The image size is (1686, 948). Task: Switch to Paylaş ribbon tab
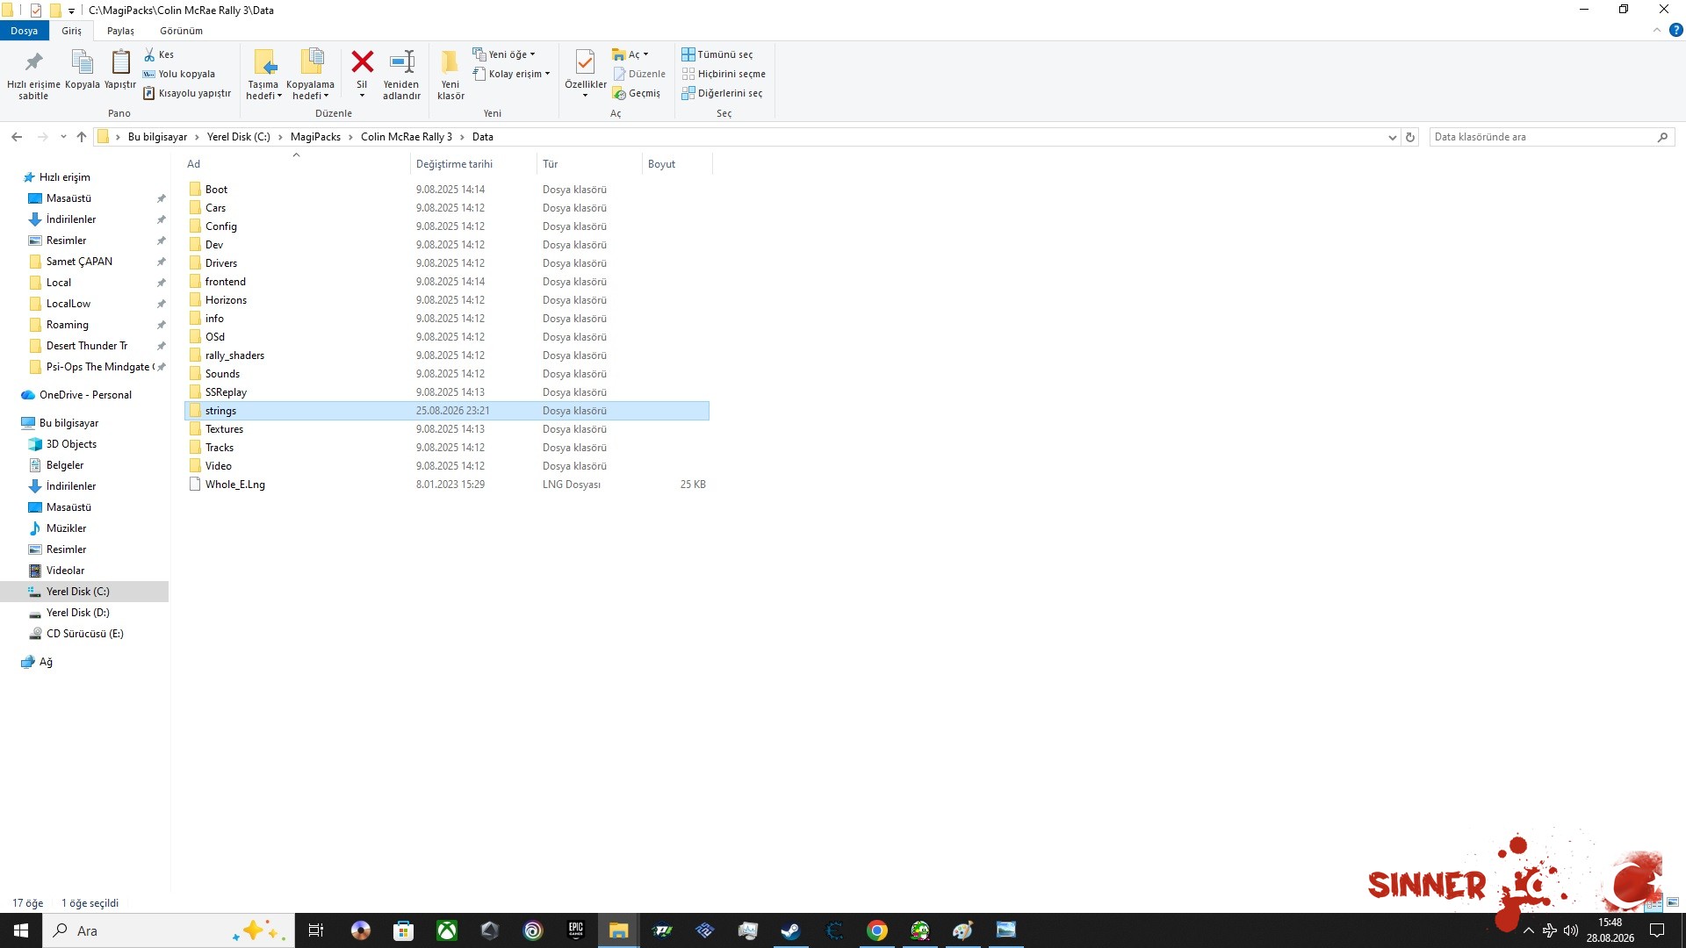pos(120,31)
